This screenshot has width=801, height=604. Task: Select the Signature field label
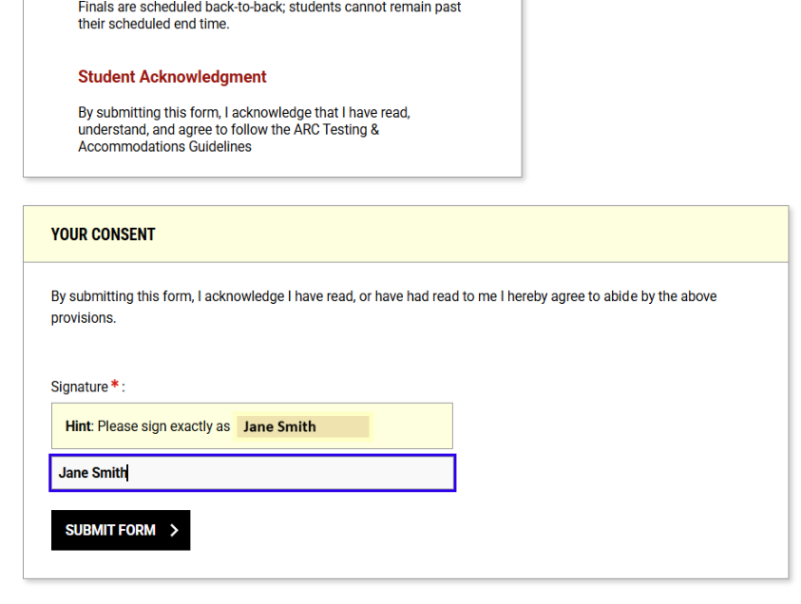(x=82, y=387)
